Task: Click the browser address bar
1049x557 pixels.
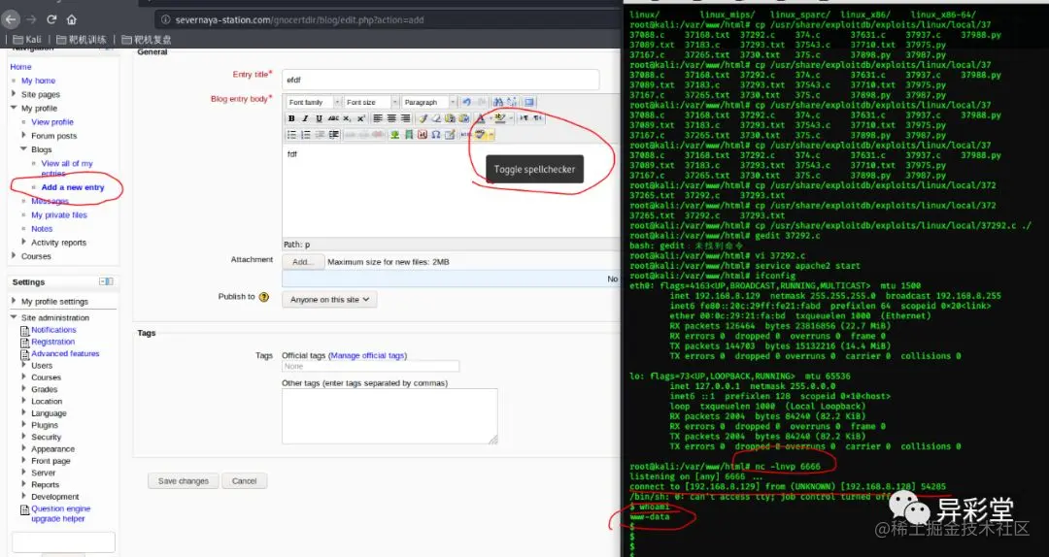Action: pos(388,19)
